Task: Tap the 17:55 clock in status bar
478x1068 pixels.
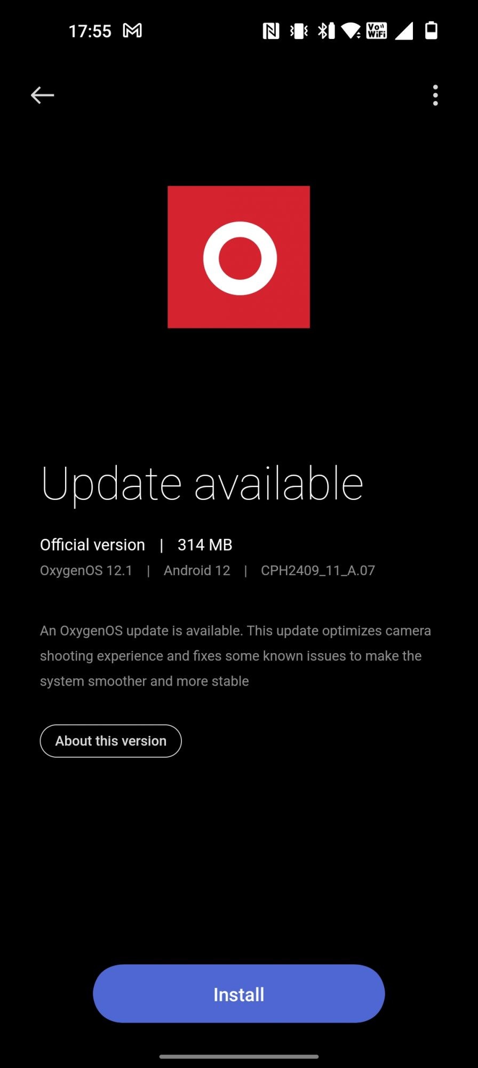Action: pyautogui.click(x=90, y=31)
